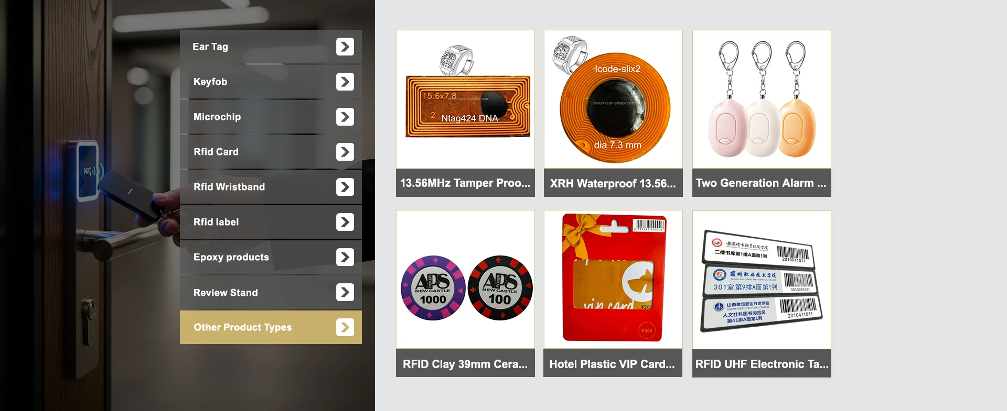Click the arrow icon beside Ear Tag
Viewport: 1007px width, 411px height.
click(345, 47)
